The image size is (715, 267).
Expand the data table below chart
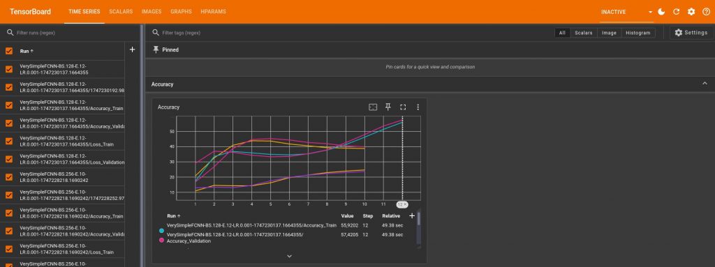pos(289,257)
